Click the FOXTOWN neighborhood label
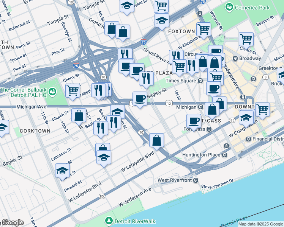The height and width of the screenshot is (227, 284). [x=181, y=31]
